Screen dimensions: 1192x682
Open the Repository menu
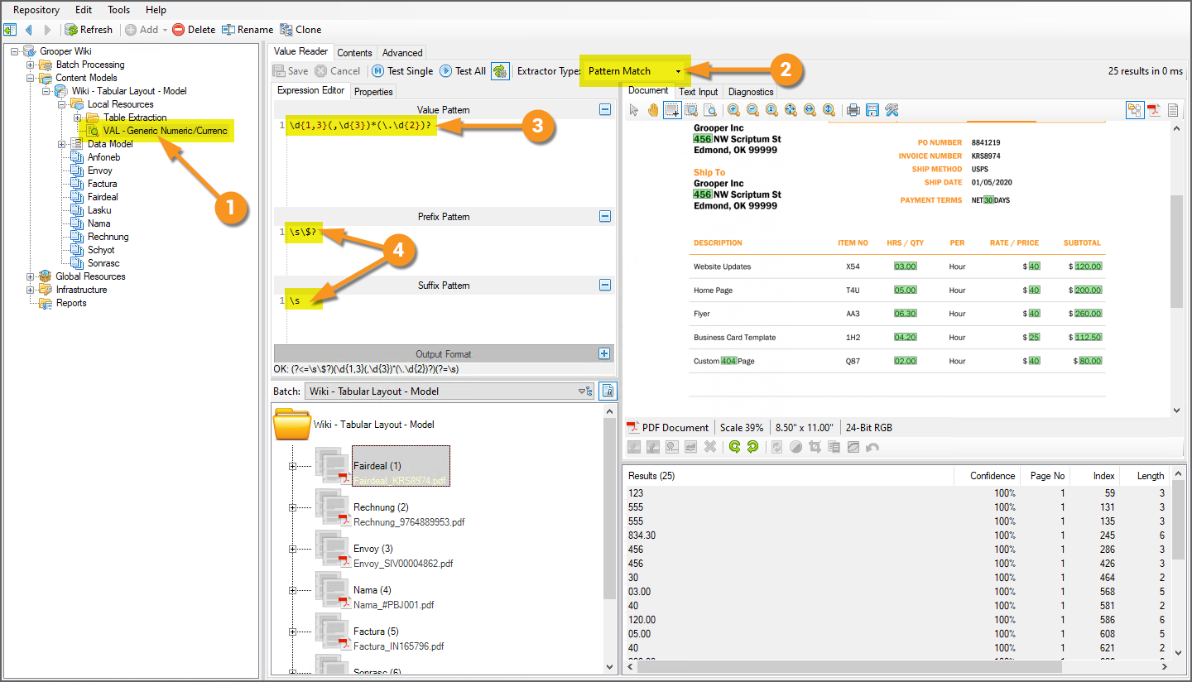point(36,10)
